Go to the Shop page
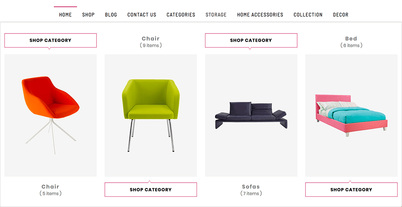402x207 pixels. [88, 15]
